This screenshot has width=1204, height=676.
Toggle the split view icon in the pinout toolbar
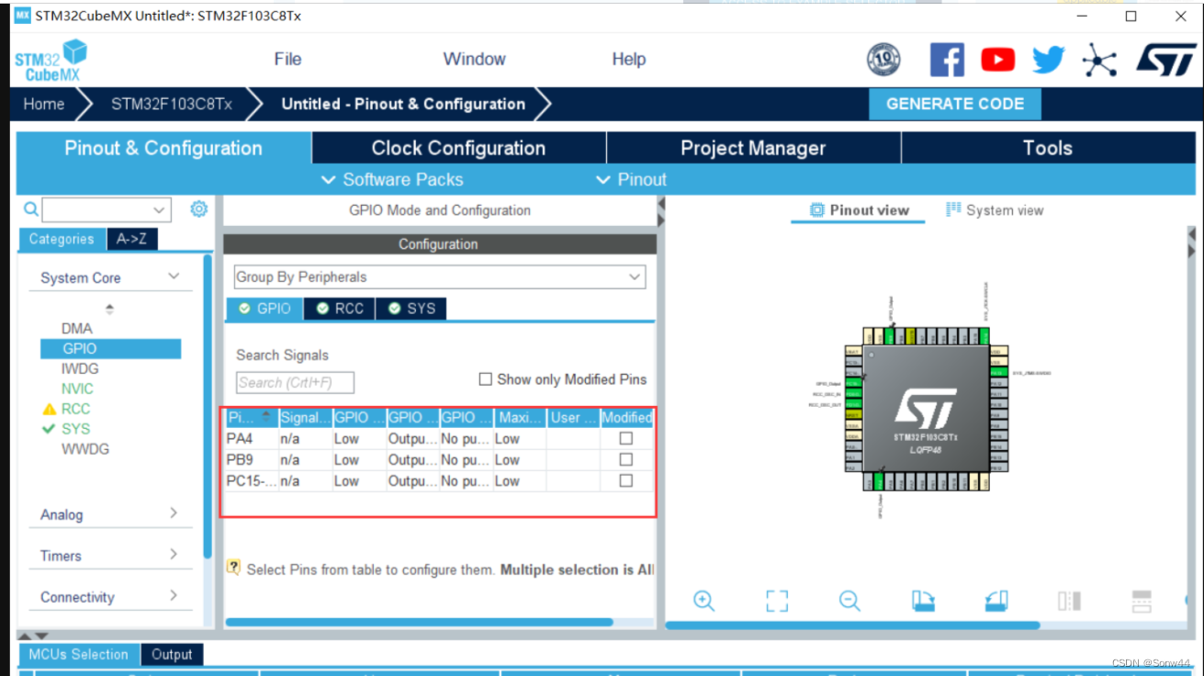tap(1069, 601)
